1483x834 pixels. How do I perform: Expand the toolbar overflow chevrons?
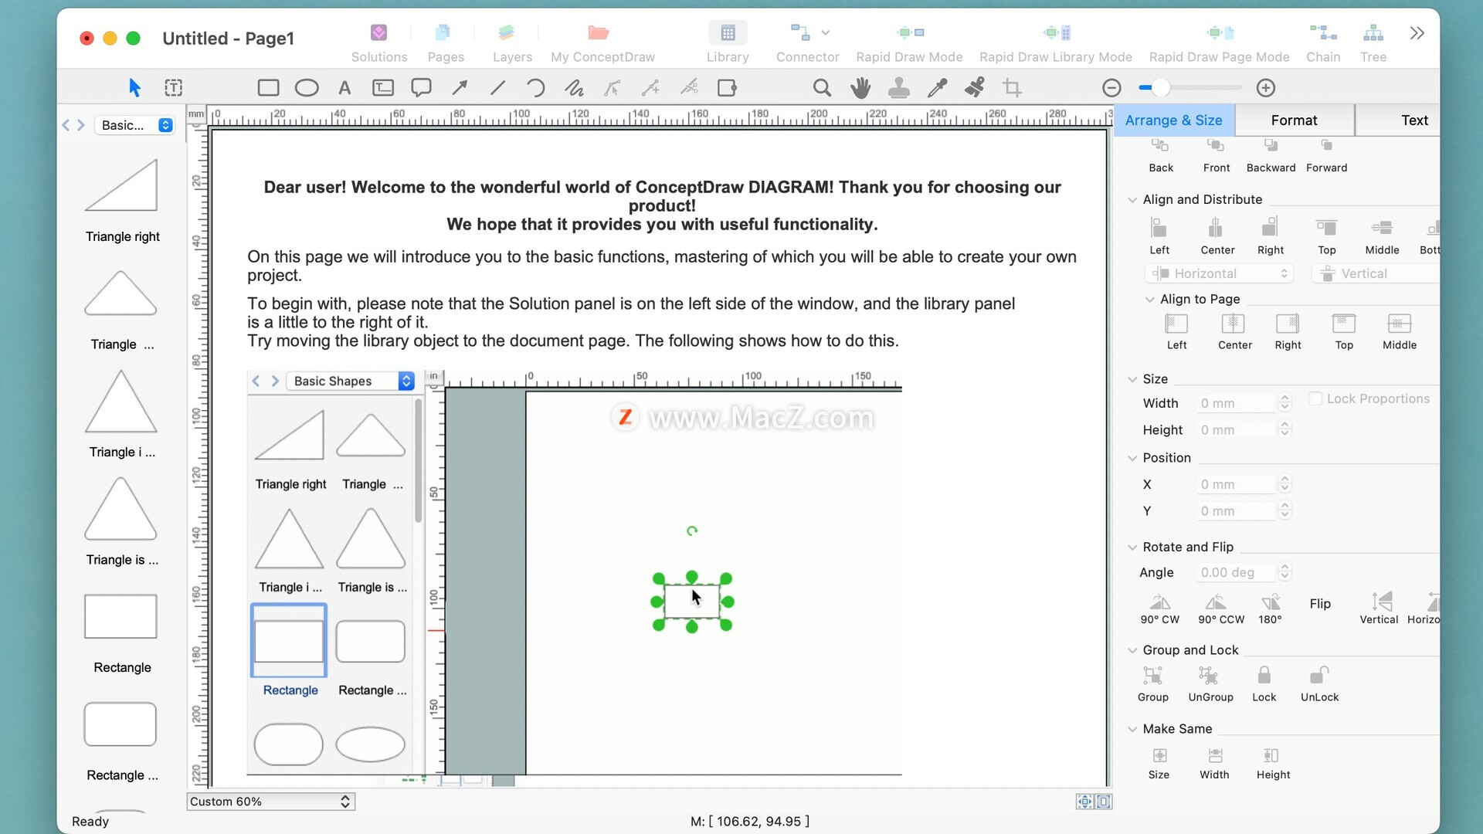(x=1417, y=33)
